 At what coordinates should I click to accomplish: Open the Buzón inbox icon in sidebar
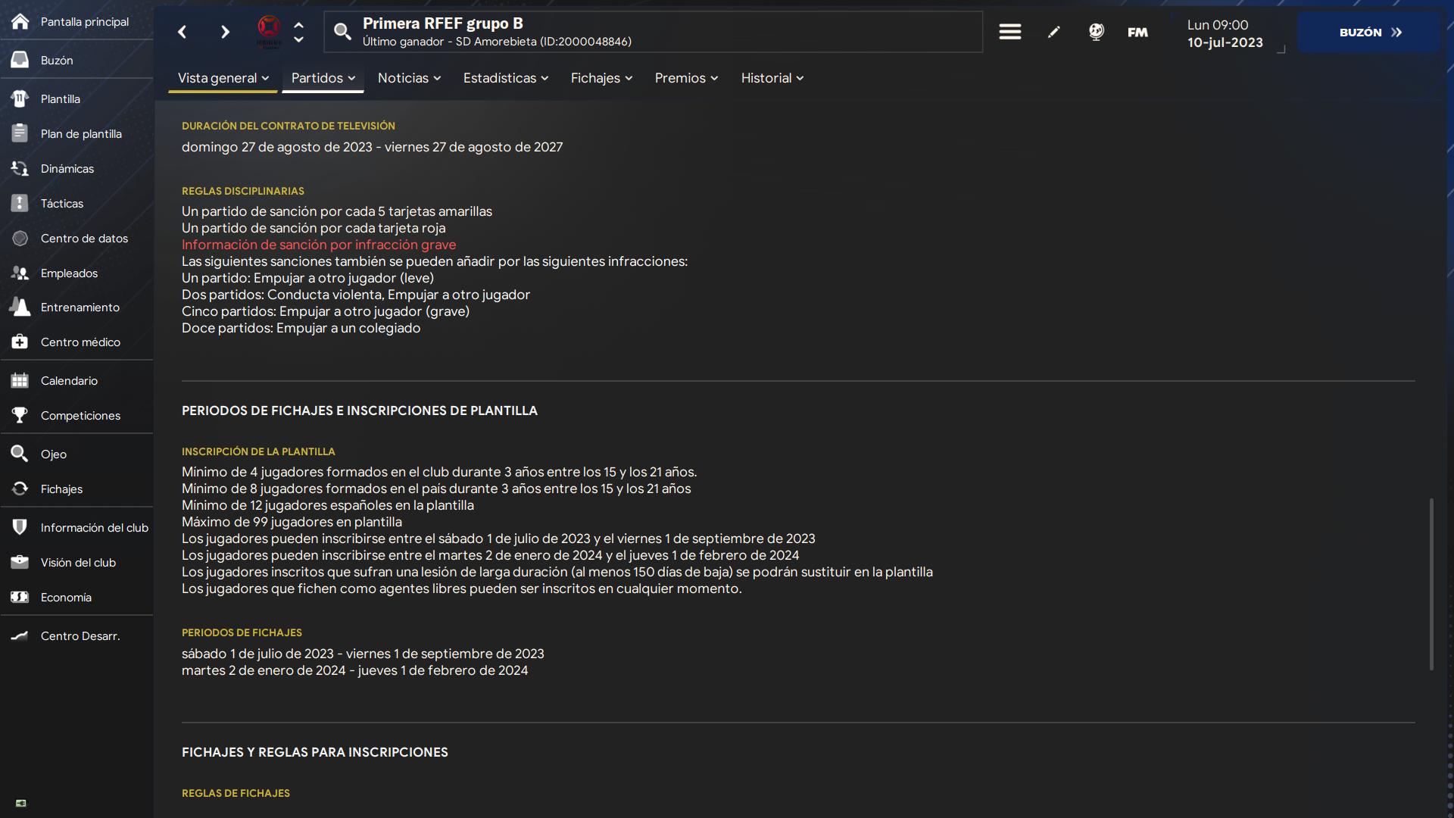point(20,60)
